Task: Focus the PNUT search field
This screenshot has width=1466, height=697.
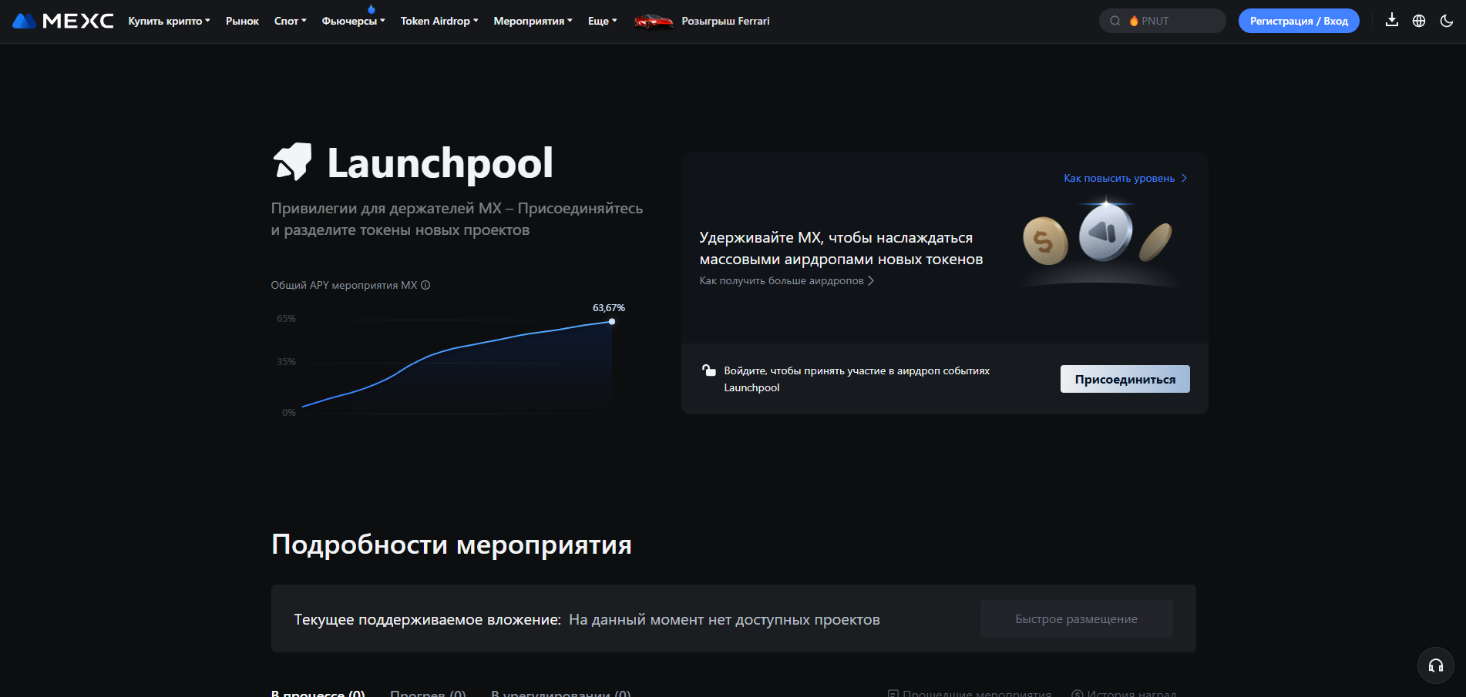Action: (1162, 21)
